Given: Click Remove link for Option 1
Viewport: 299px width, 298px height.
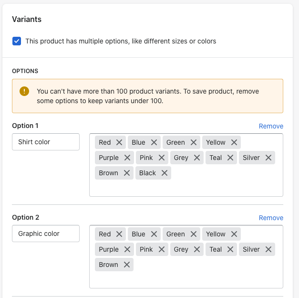Looking at the screenshot, I should click(271, 126).
